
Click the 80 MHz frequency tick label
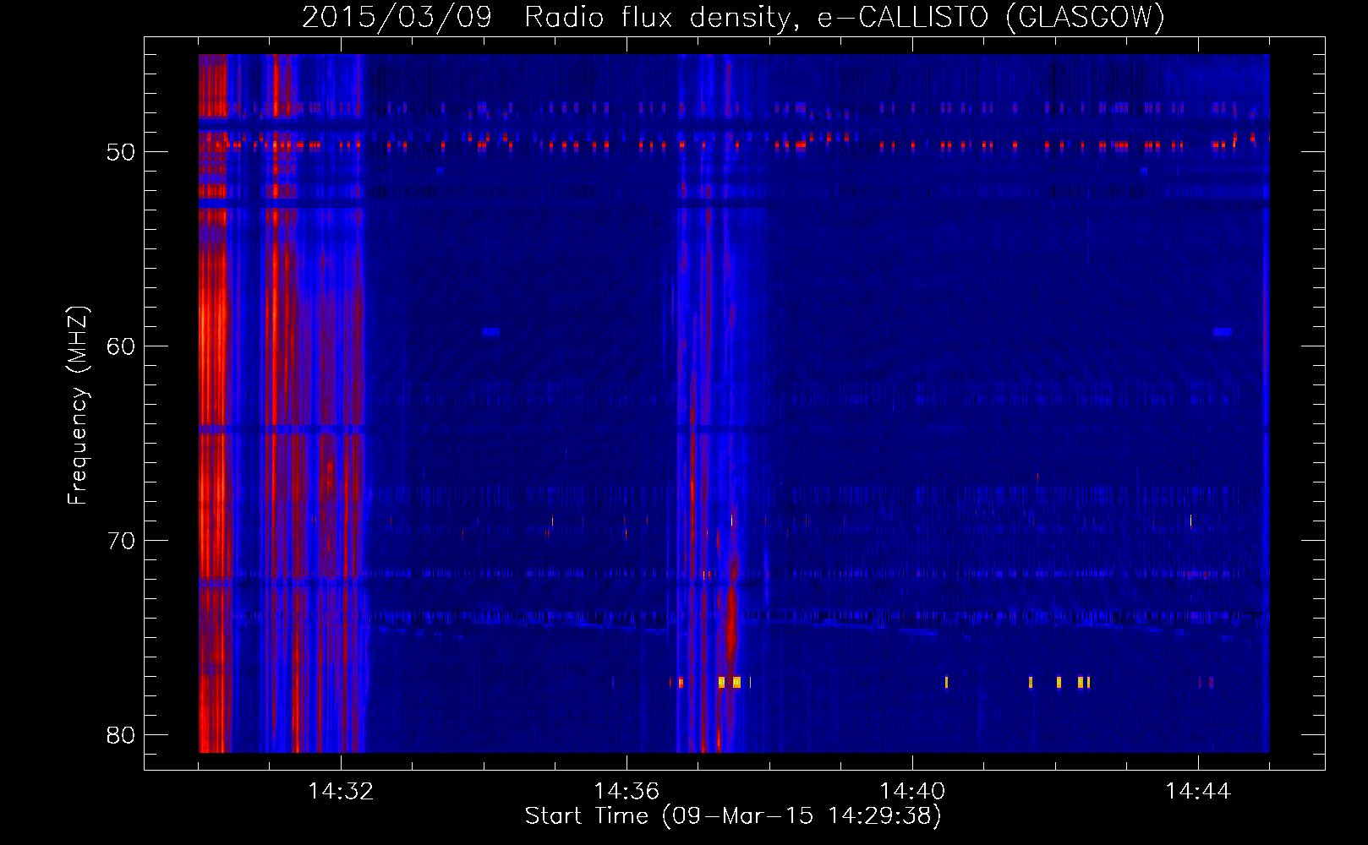[x=121, y=735]
